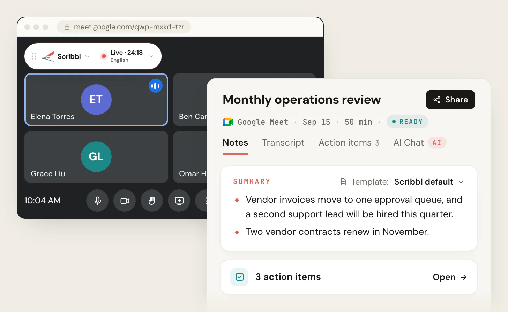Image resolution: width=508 pixels, height=312 pixels.
Task: Share the Monthly operations review notes
Action: point(450,100)
